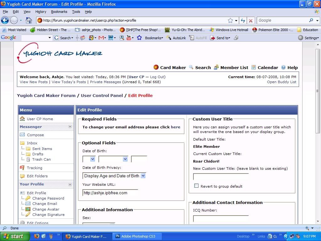Screen dimensions: 321x241
Task: Bookmark page with the star icon
Action: point(230,20)
